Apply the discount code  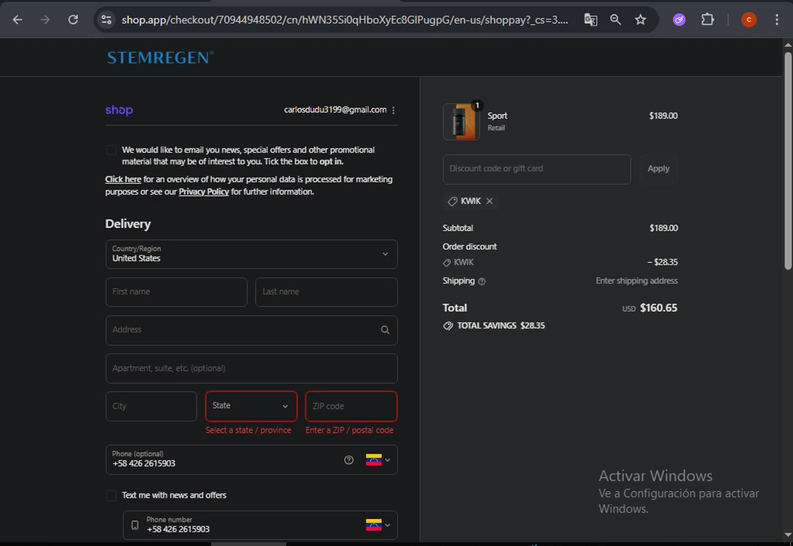tap(658, 169)
